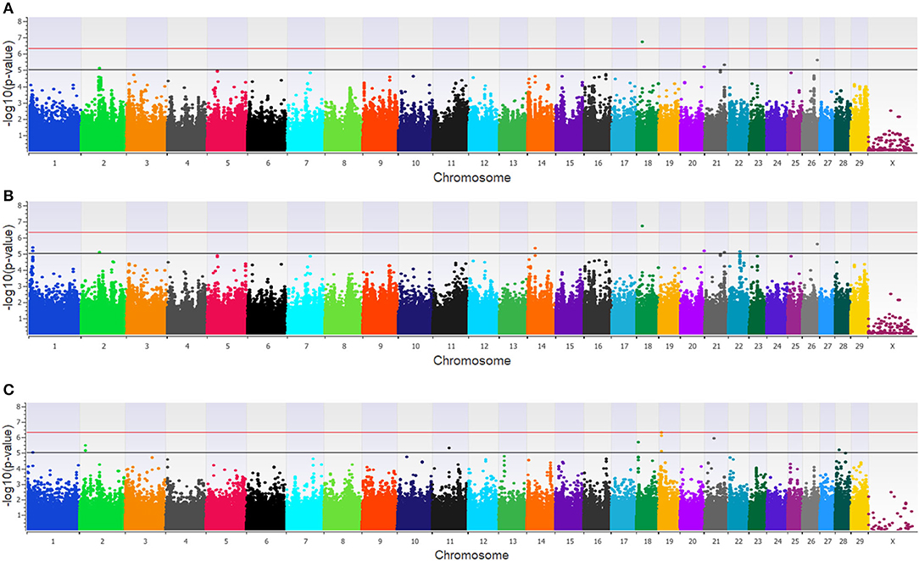Click the chromosome 18 point above panel B's red line
This screenshot has height=561, width=919.
[x=643, y=225]
